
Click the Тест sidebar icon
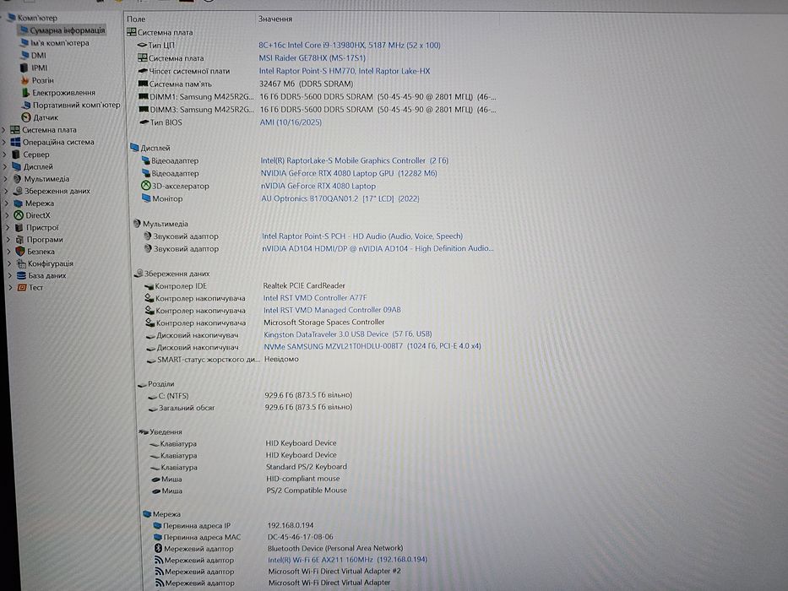[22, 287]
